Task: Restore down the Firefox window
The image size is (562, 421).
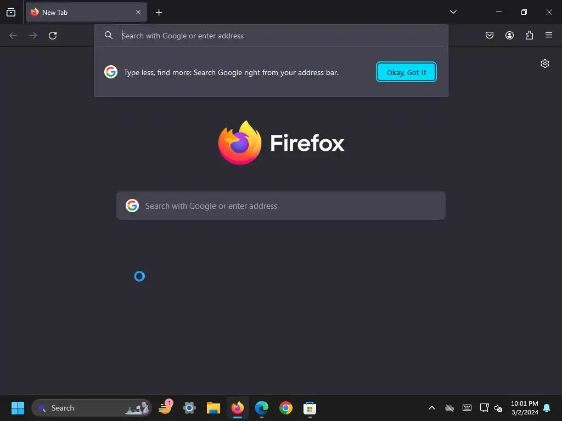Action: point(524,12)
